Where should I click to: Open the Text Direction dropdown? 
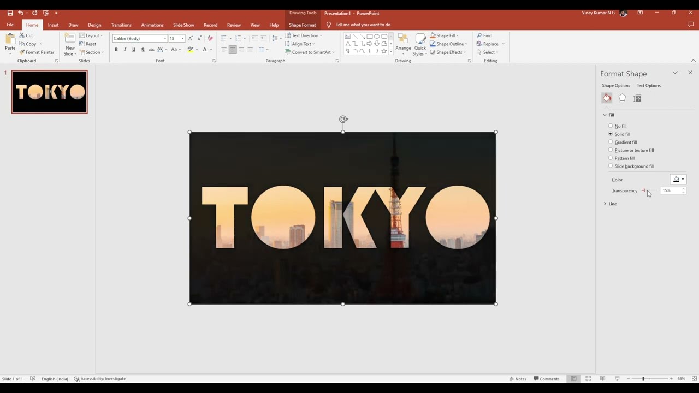click(x=304, y=35)
